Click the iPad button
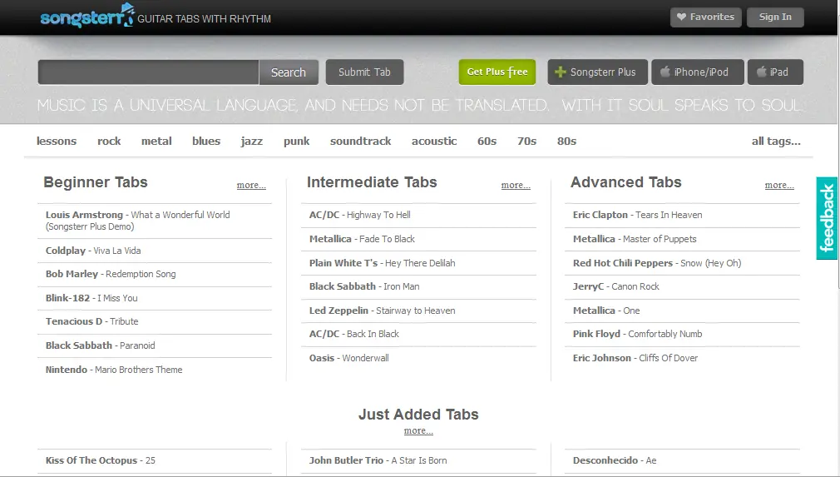The height and width of the screenshot is (477, 840). (x=775, y=72)
